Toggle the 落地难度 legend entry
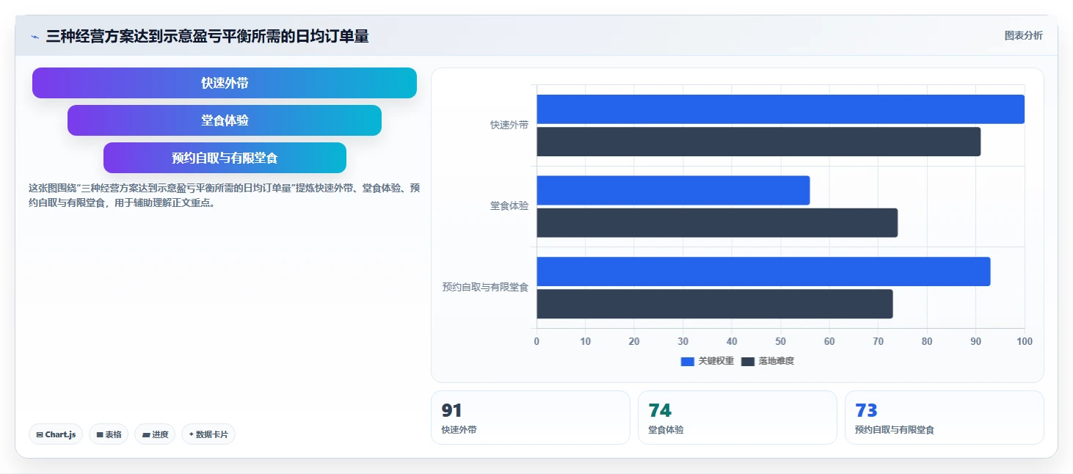The image size is (1073, 474). click(x=768, y=361)
